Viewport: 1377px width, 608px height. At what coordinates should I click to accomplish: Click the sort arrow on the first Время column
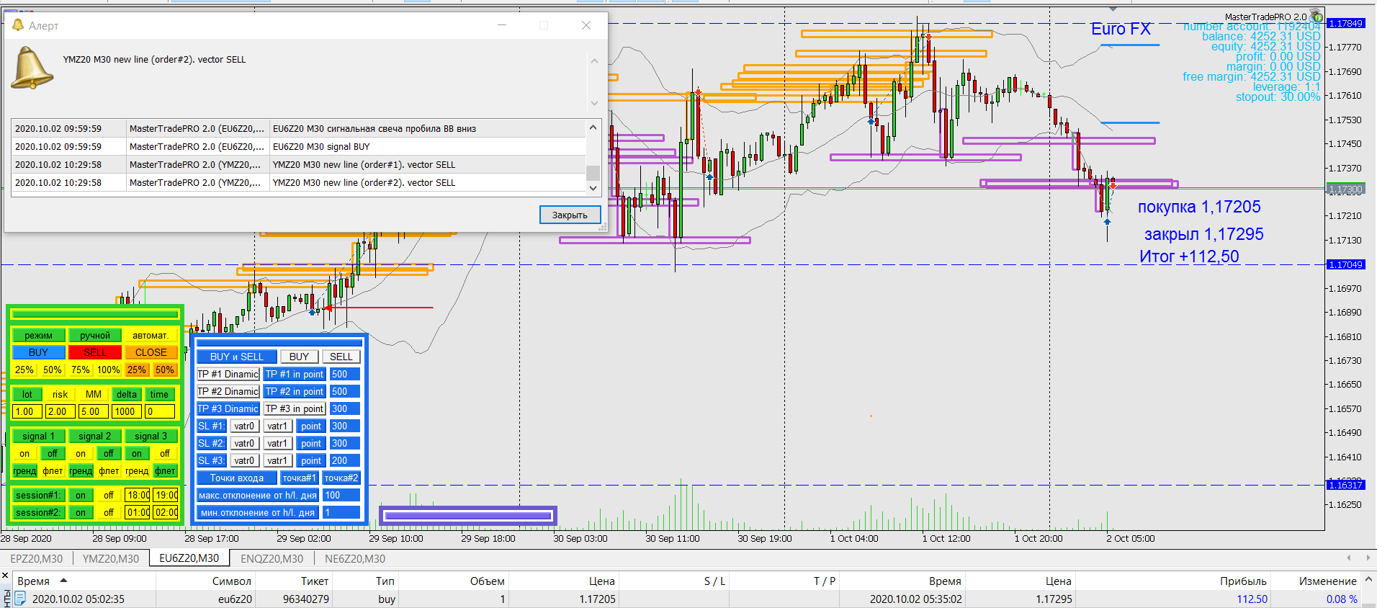tap(63, 581)
